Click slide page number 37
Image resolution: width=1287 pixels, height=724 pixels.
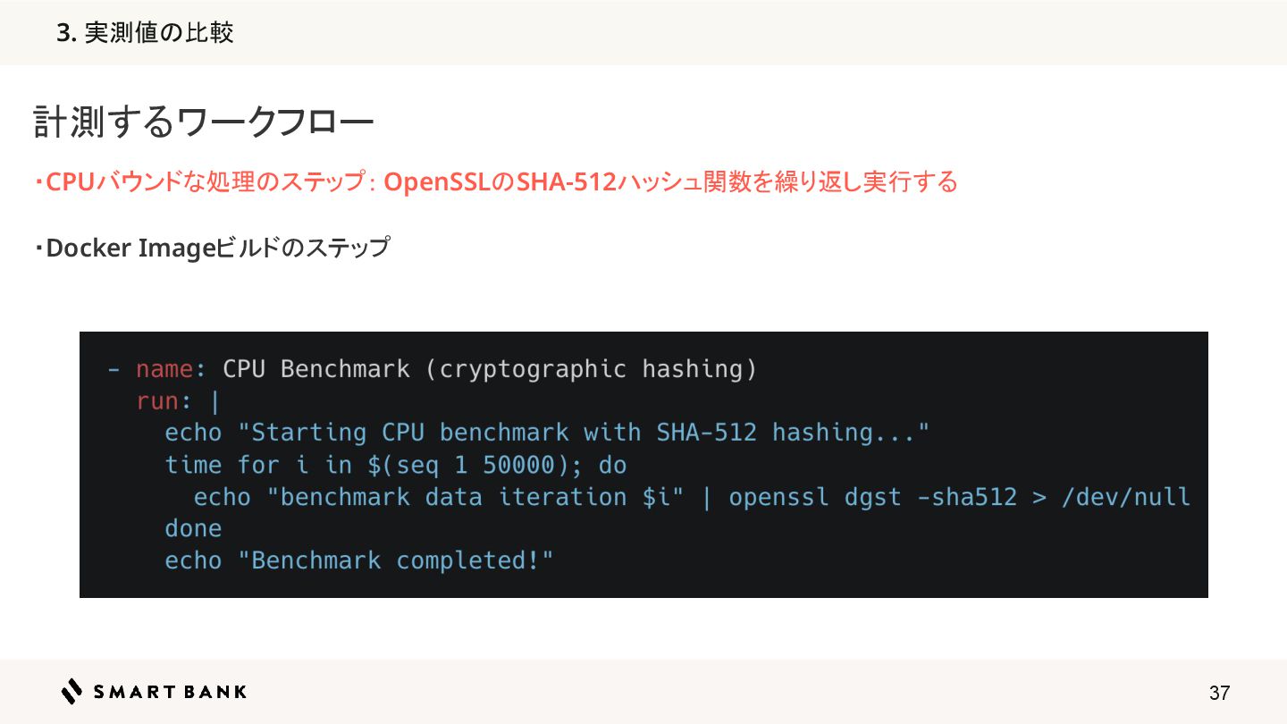1219,693
